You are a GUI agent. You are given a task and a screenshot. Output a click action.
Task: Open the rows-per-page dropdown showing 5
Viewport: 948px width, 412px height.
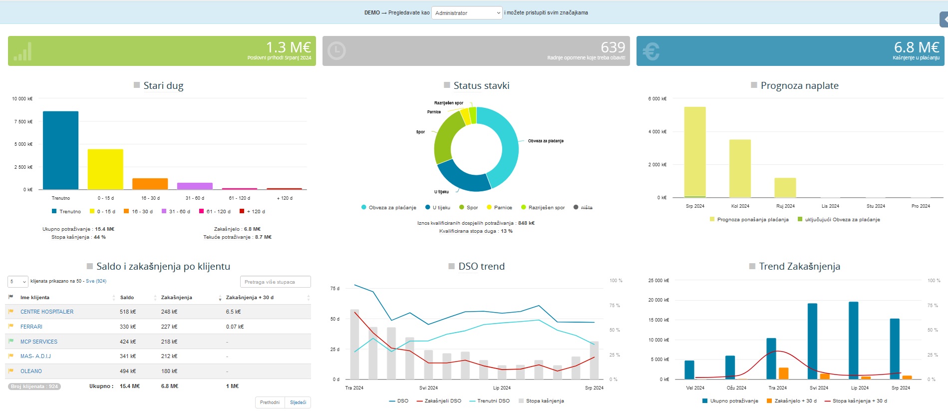point(18,282)
